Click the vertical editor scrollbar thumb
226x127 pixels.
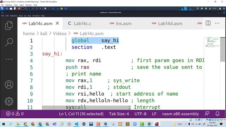tap(222, 49)
